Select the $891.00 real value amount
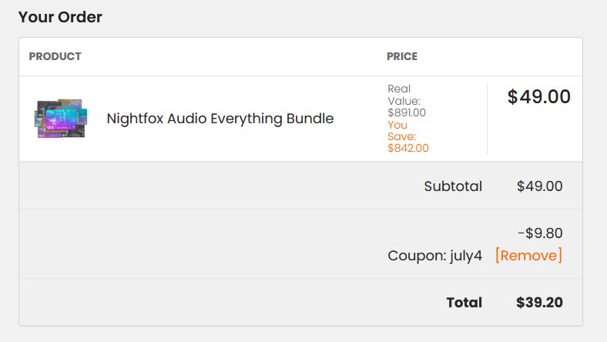Image resolution: width=607 pixels, height=342 pixels. click(407, 112)
